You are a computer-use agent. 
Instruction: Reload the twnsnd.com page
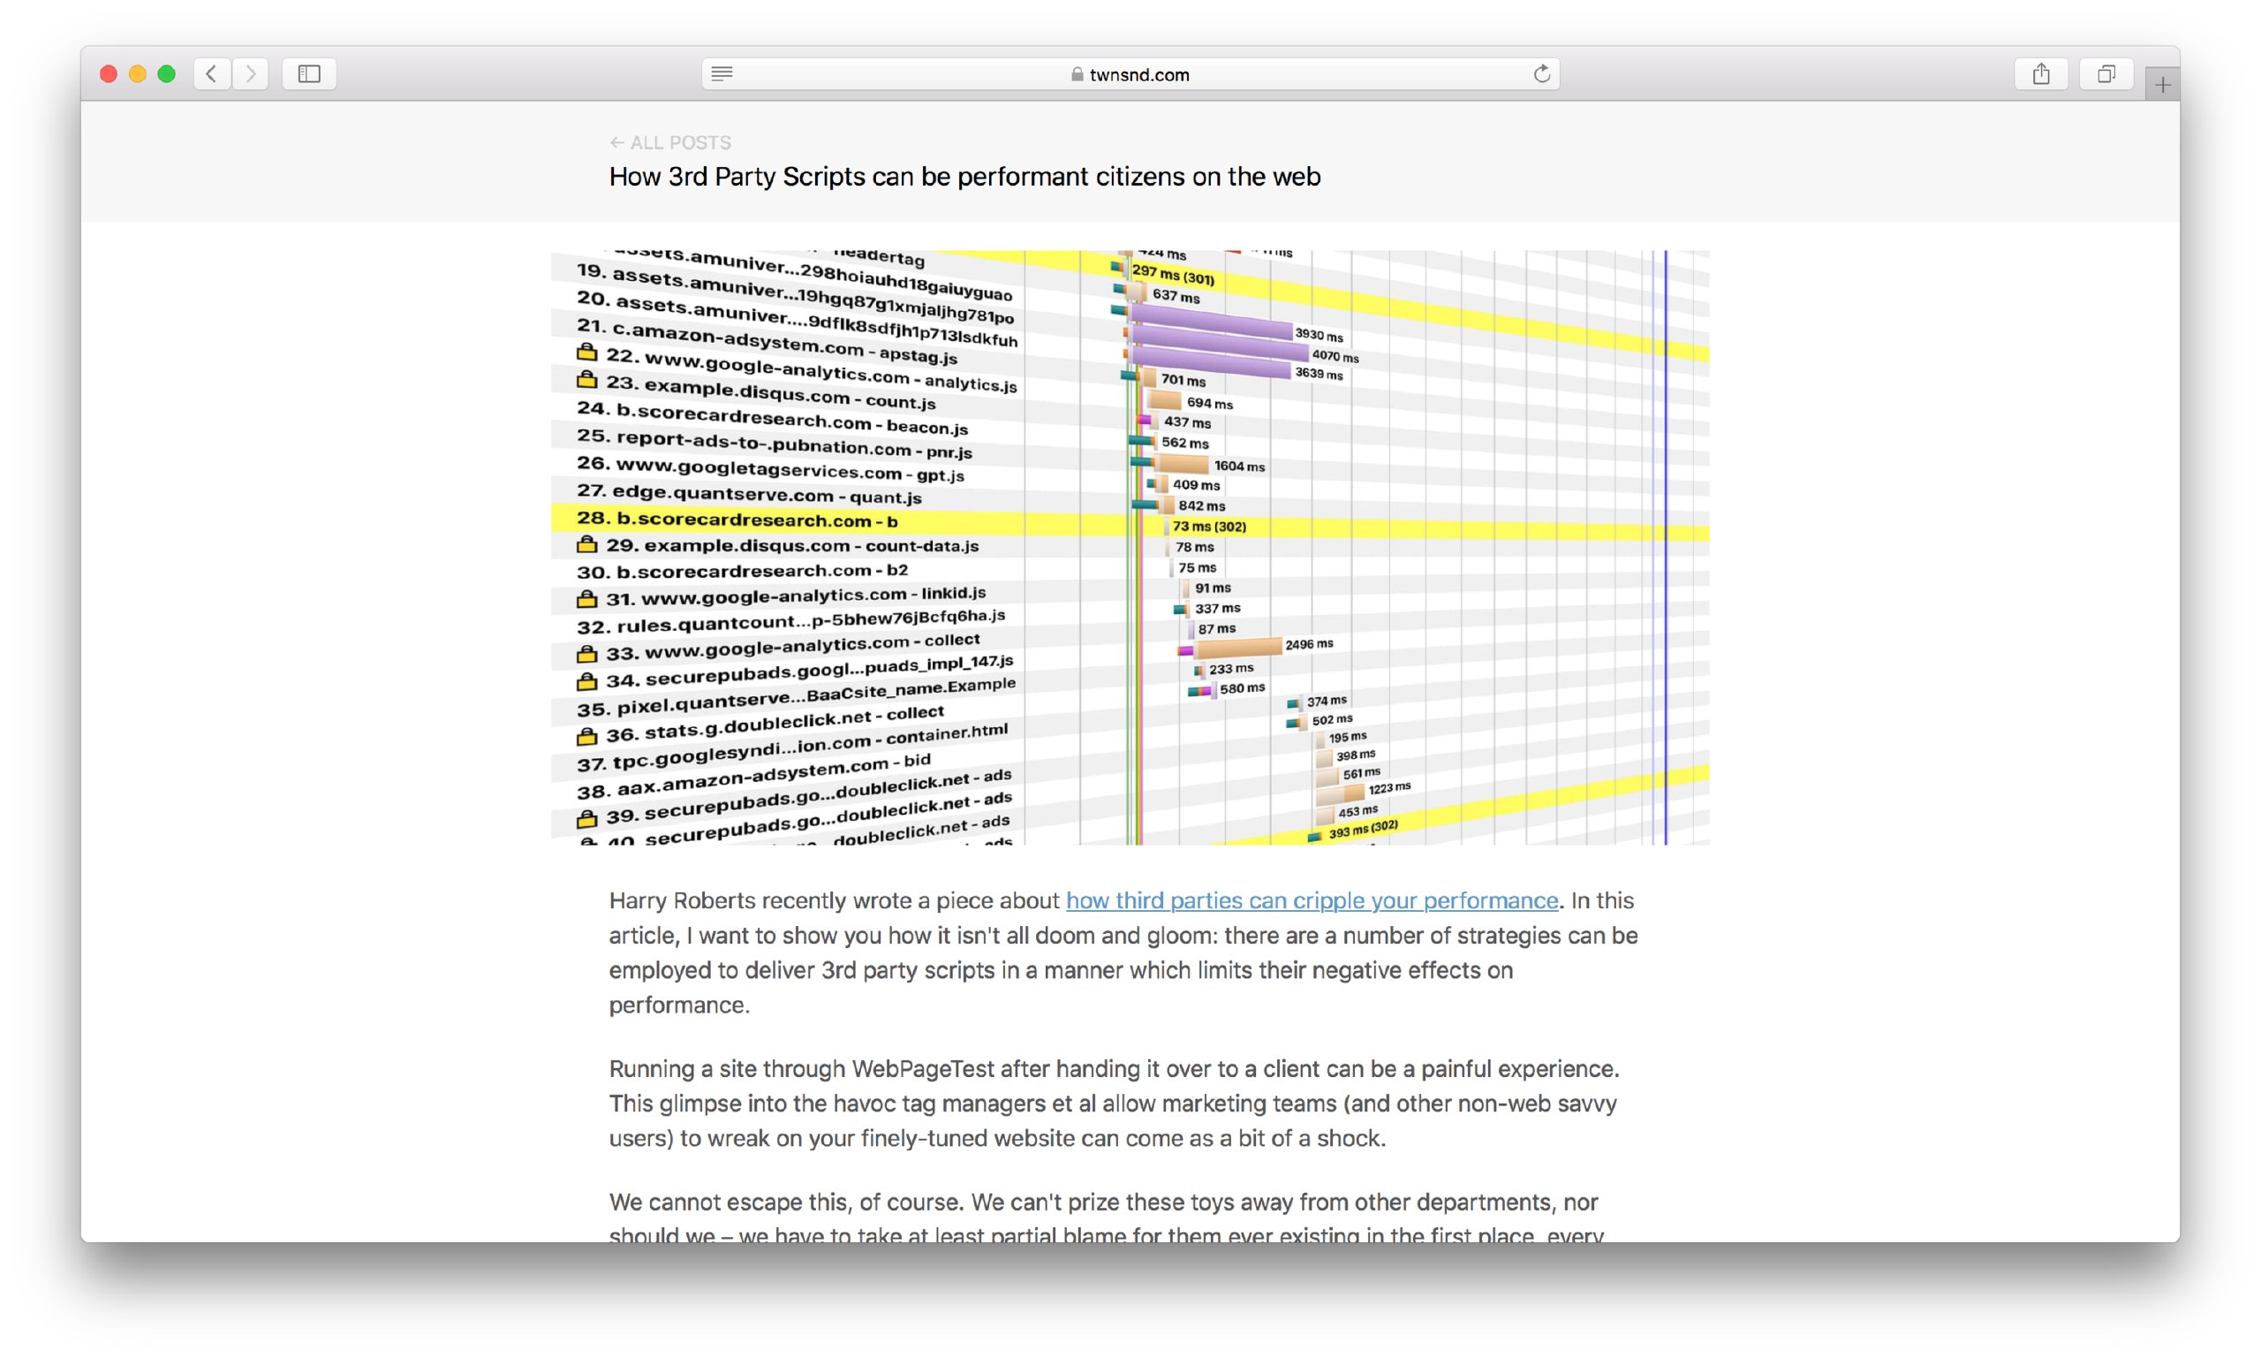tap(1541, 73)
